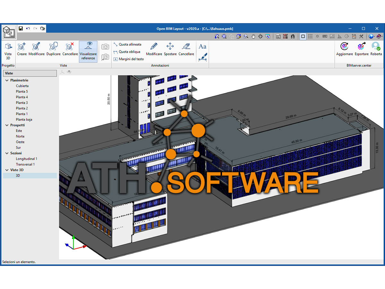
Task: Open the Open BIM Layout application menu icon
Action: pyautogui.click(x=9, y=32)
